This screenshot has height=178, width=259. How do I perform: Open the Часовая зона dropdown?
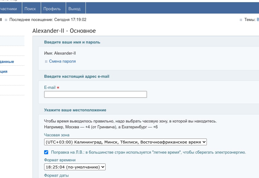pos(125,142)
